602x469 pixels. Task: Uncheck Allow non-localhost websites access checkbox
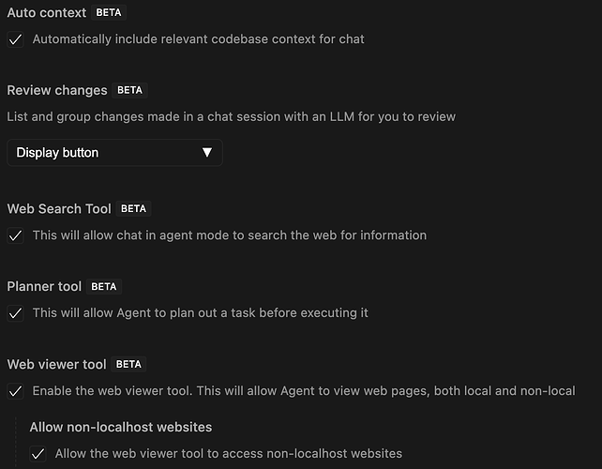38,454
